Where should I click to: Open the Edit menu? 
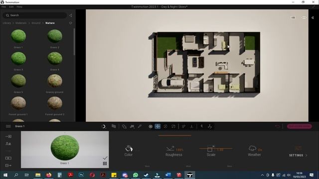(x=11, y=6)
